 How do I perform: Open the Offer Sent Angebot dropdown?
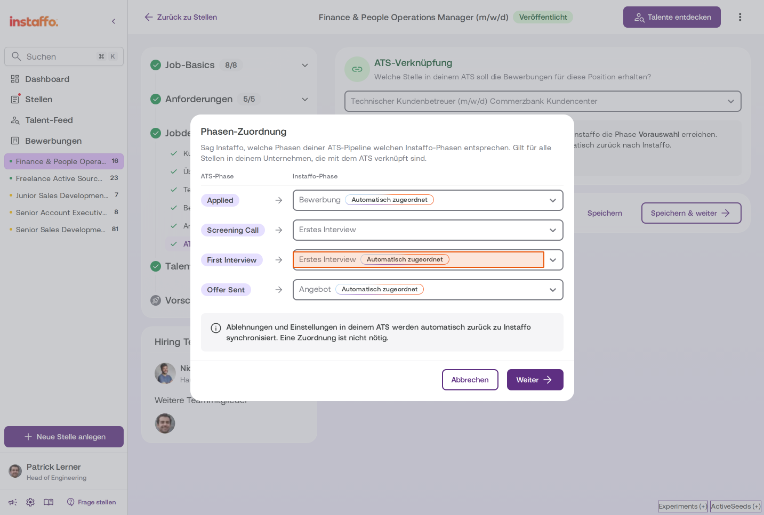428,290
